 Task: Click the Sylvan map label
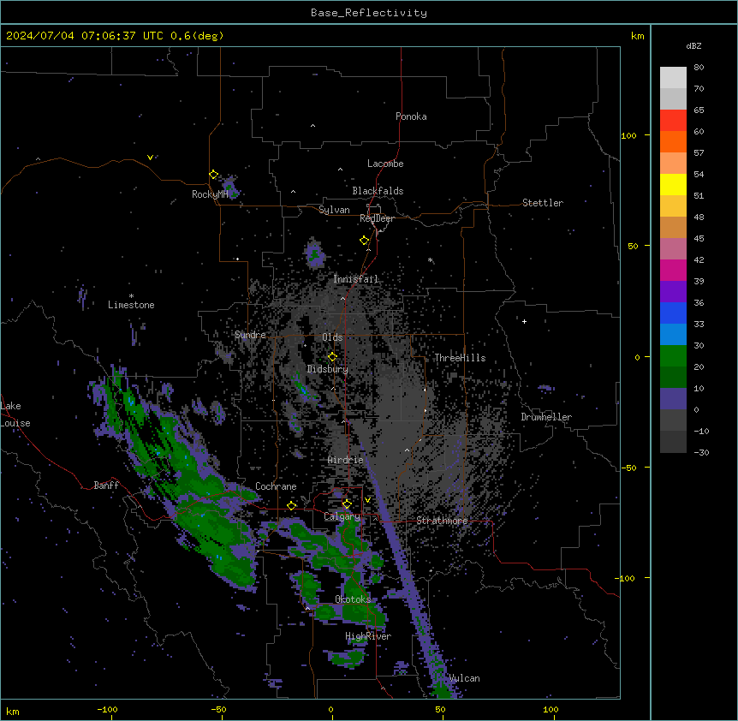334,210
